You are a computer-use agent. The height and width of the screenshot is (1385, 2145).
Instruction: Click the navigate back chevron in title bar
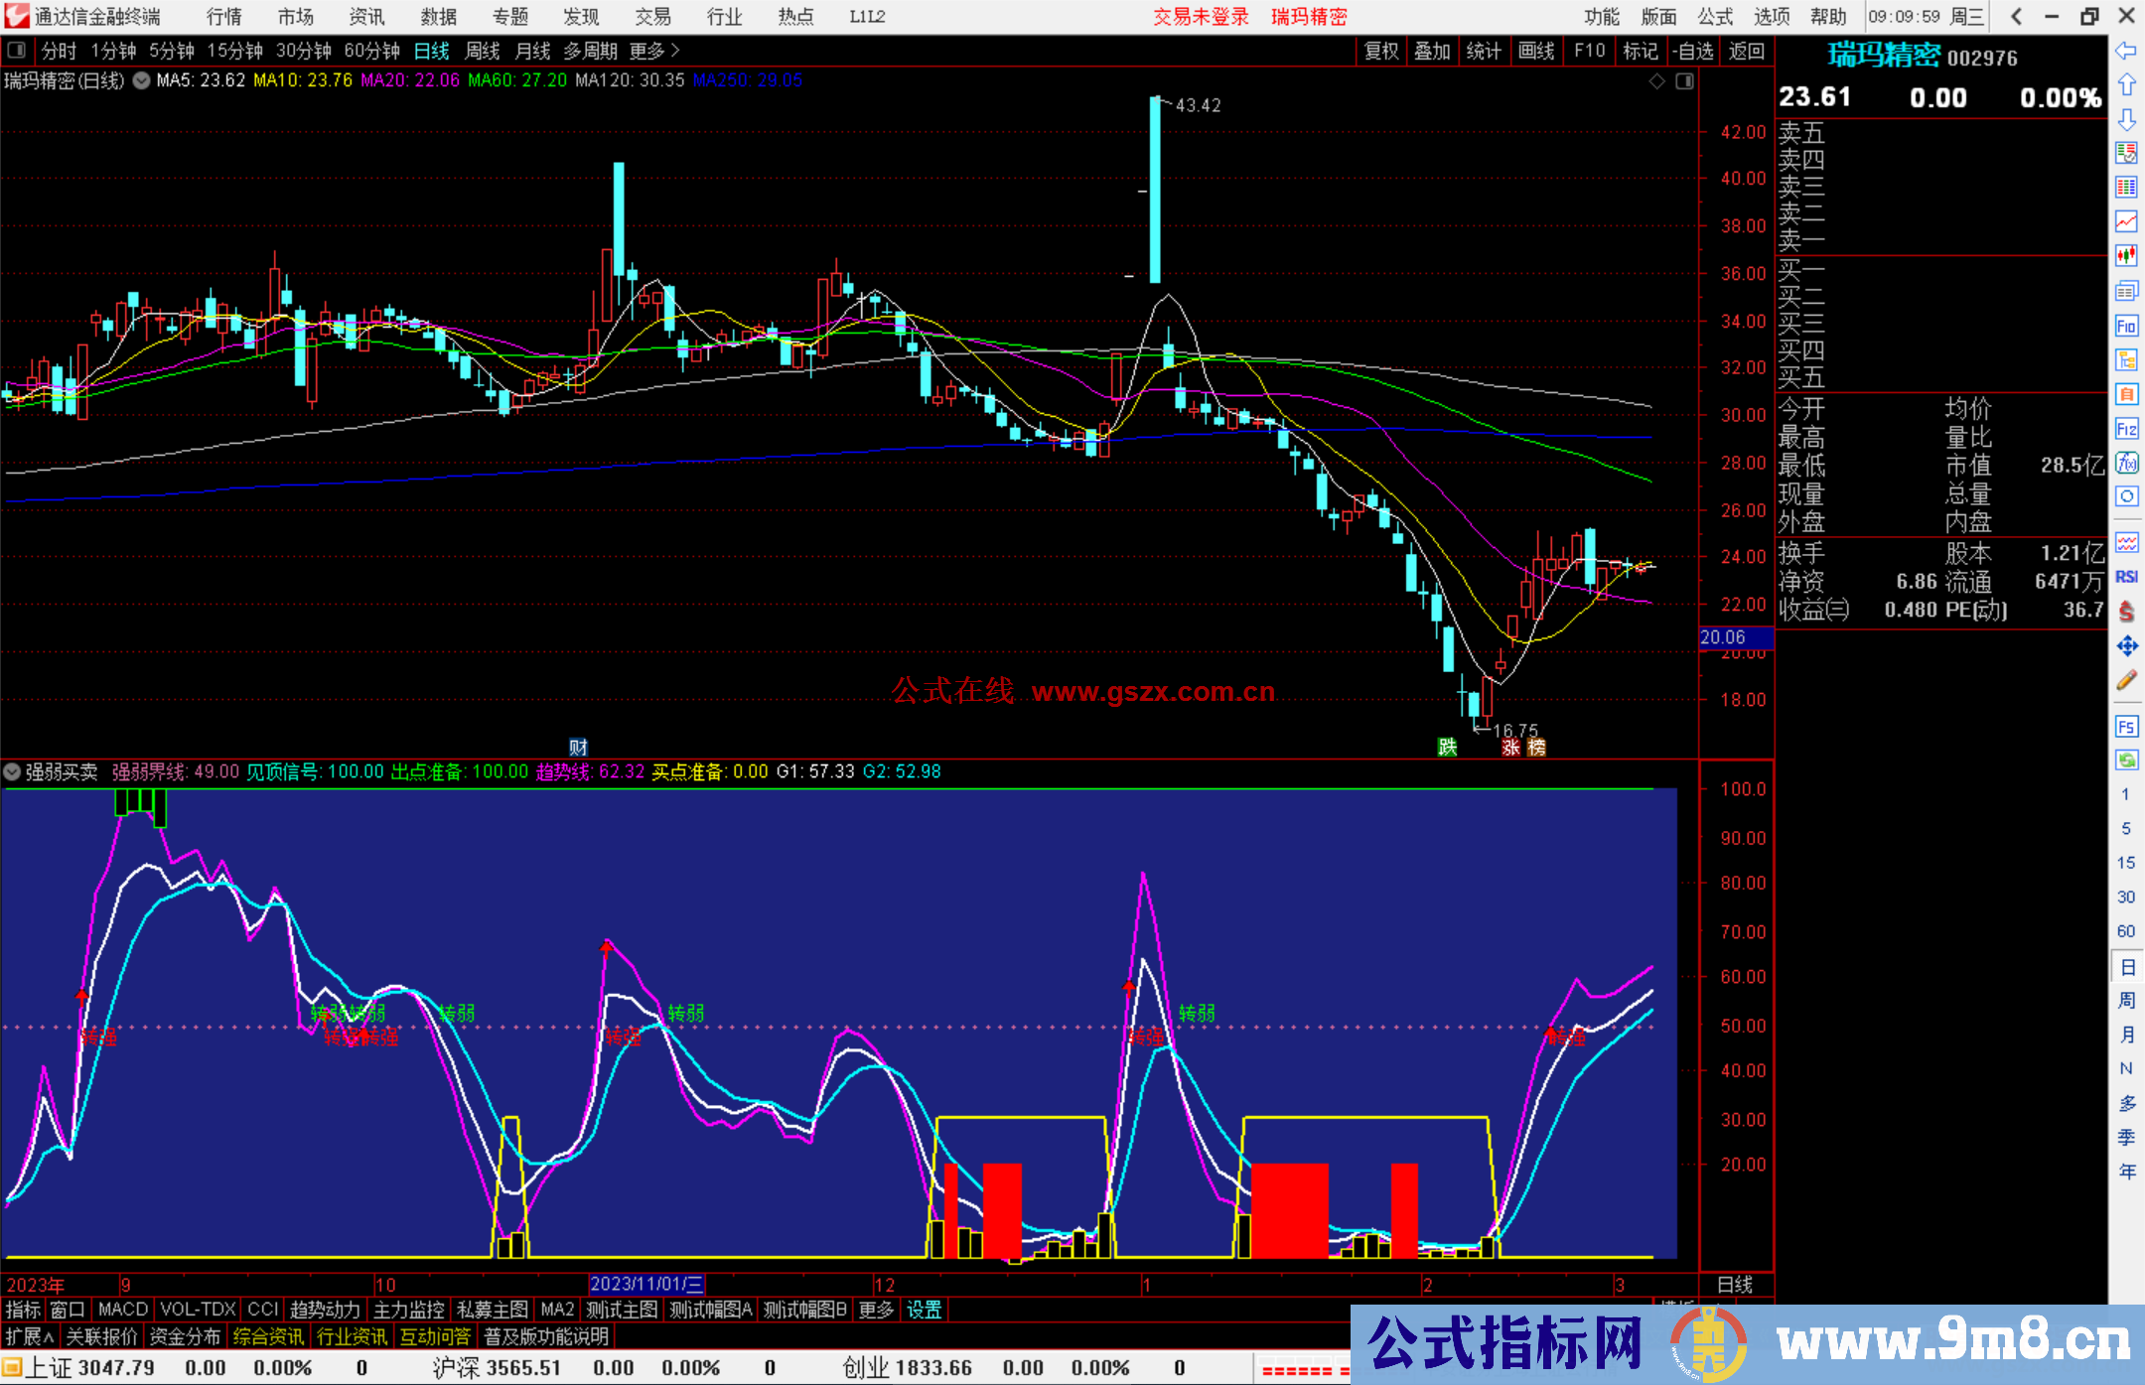tap(2017, 16)
